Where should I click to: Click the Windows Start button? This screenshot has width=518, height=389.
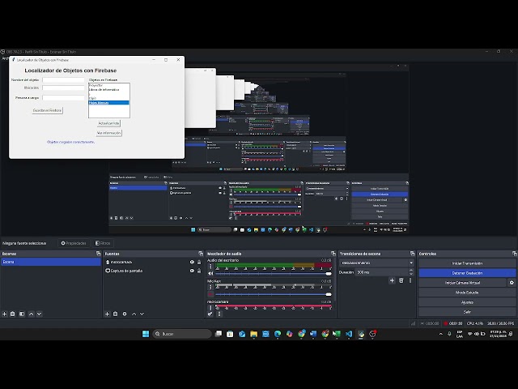click(146, 334)
